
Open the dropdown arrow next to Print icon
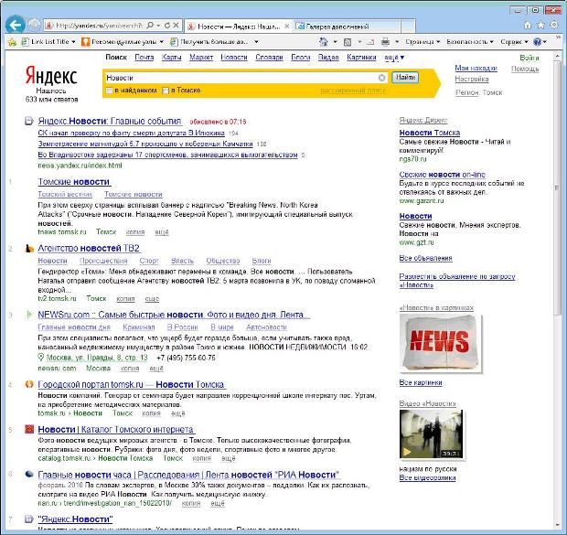point(397,42)
